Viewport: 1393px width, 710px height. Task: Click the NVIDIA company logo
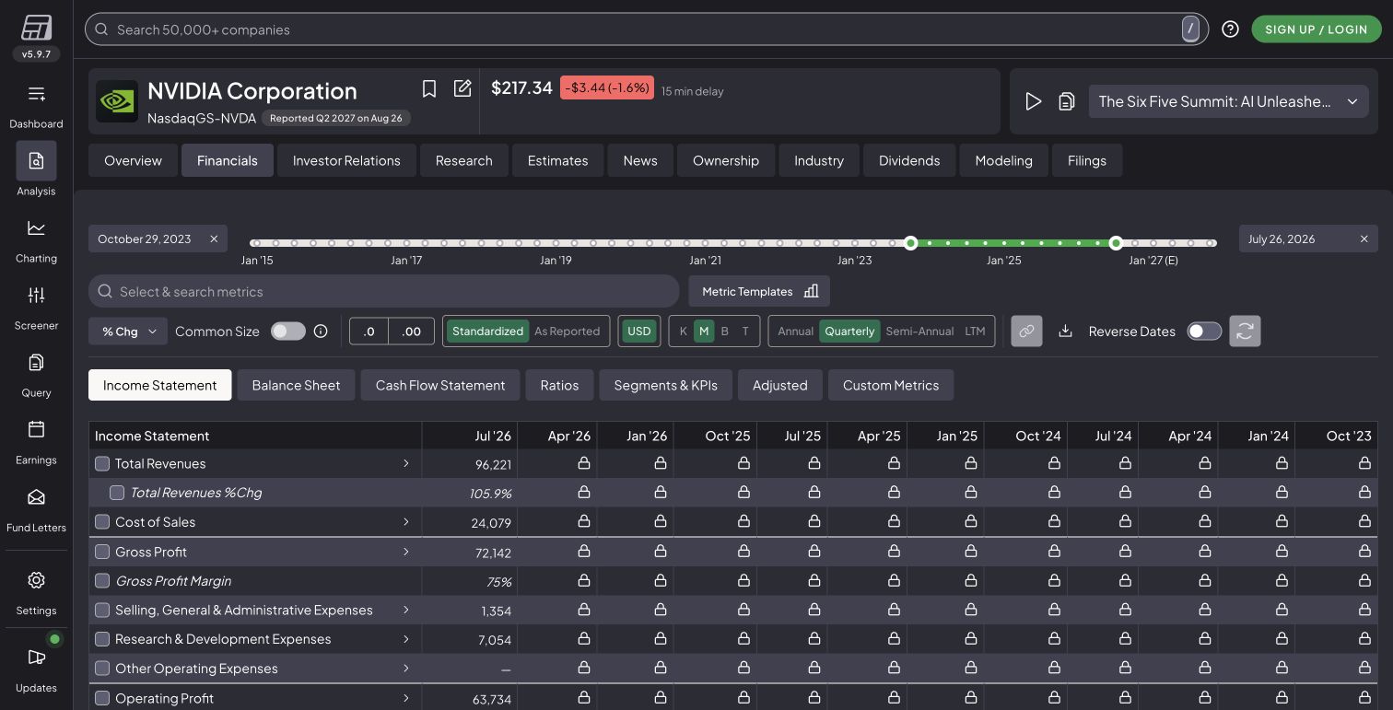point(117,101)
